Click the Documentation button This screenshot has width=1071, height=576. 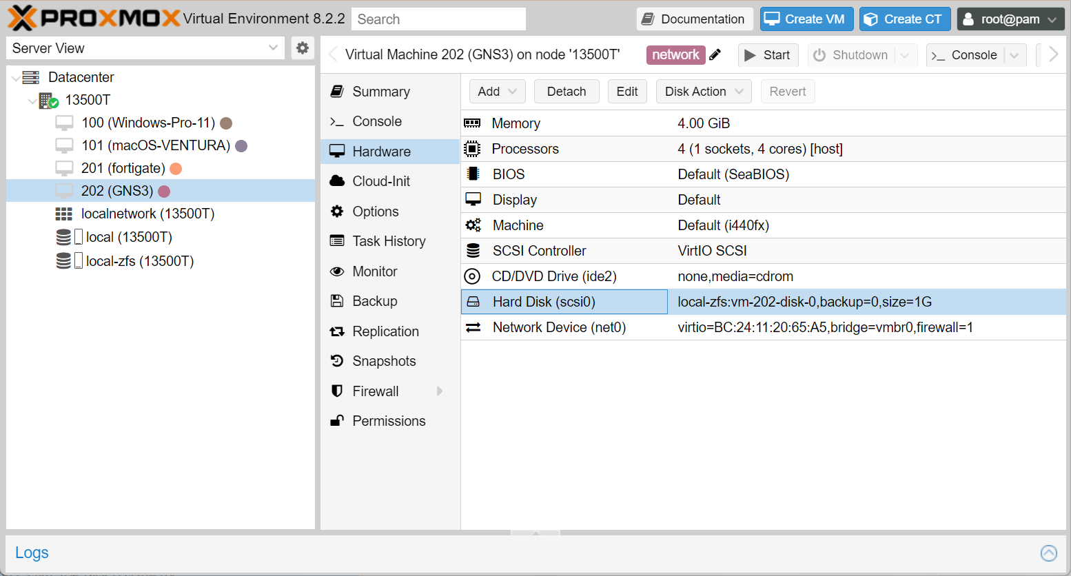click(x=695, y=19)
